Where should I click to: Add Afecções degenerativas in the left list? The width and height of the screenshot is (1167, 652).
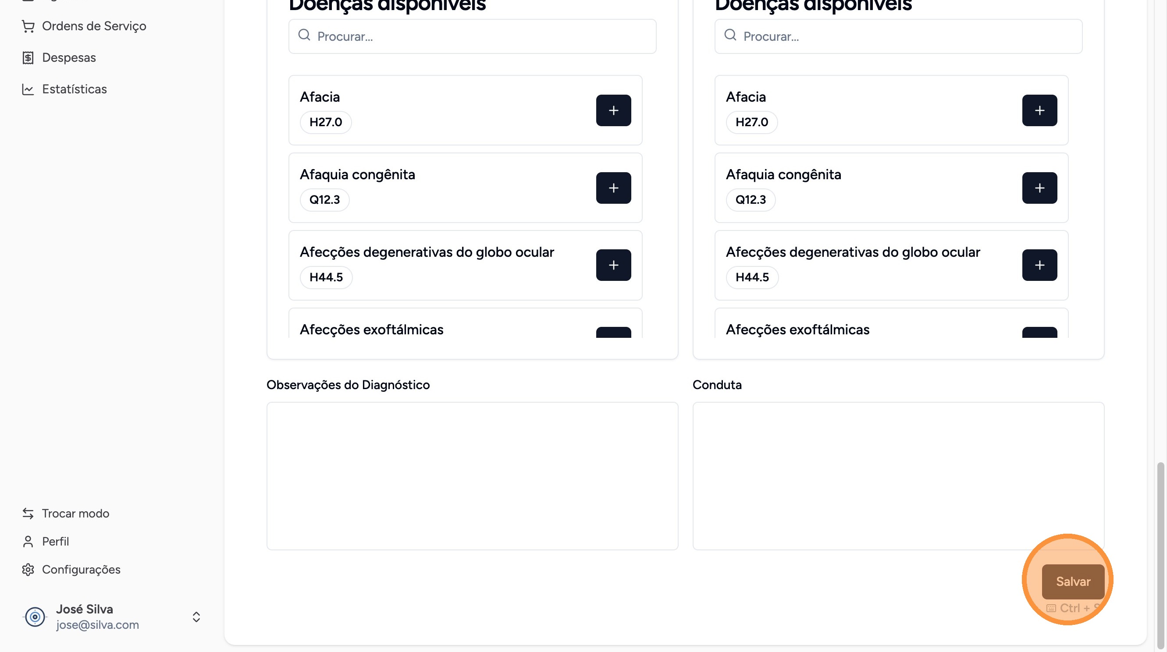[x=613, y=266]
